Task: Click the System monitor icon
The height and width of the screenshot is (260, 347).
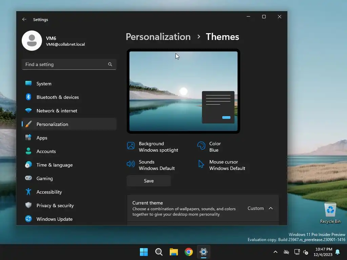Action: coord(28,83)
